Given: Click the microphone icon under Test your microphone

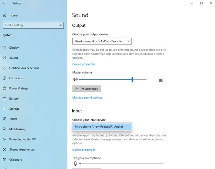Looking at the screenshot, I should (x=75, y=163).
